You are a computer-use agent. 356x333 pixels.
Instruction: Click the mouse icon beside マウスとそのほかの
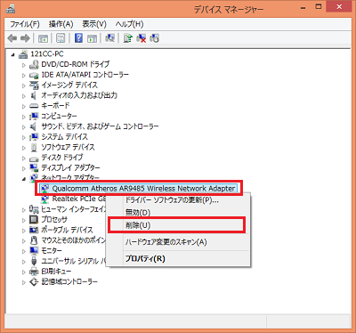34,240
